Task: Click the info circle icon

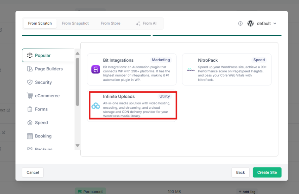Action: click(x=240, y=24)
